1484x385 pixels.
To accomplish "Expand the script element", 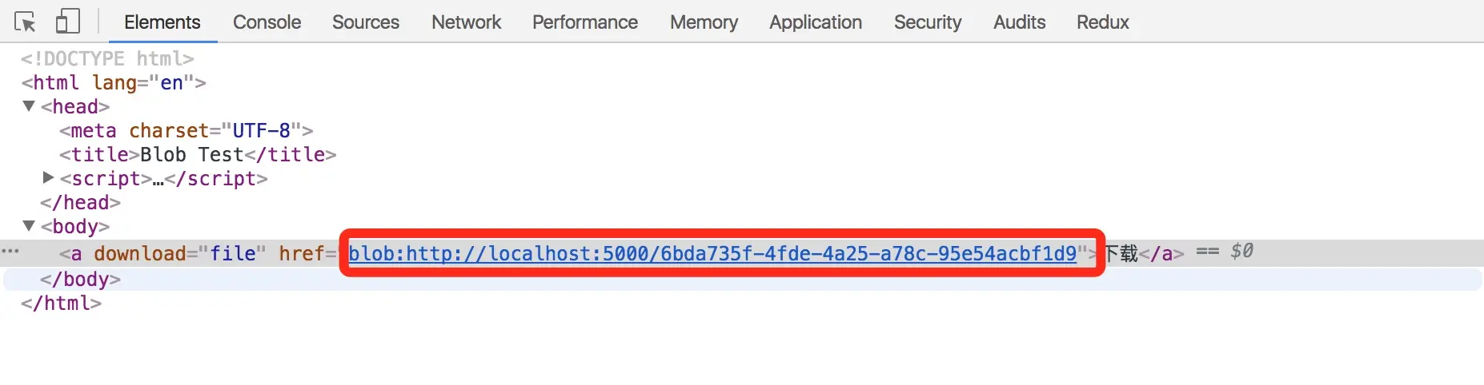I will click(48, 177).
